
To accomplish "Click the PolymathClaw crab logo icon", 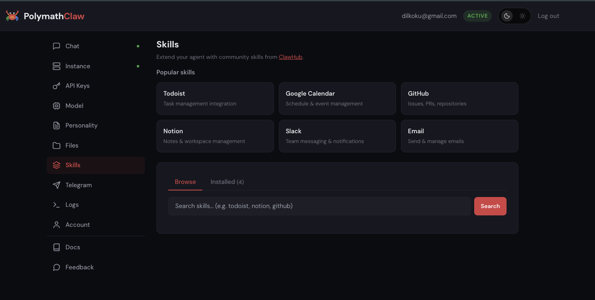I will (x=12, y=16).
